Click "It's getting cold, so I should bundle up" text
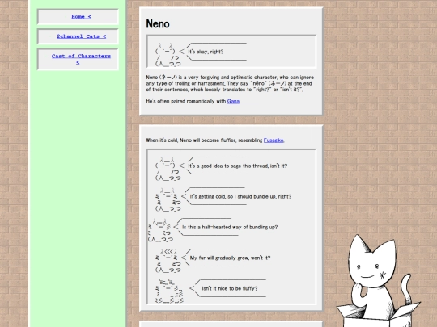Viewport: 437px width, 327px height. tap(240, 196)
